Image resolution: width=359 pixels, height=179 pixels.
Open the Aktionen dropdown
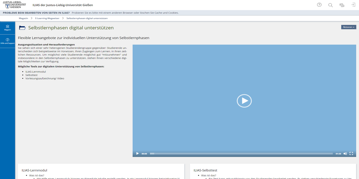[349, 27]
